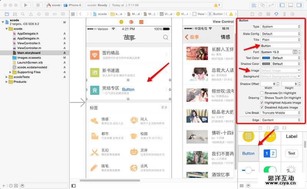
Task: Open the File inspector icon
Action: [x=252, y=14]
